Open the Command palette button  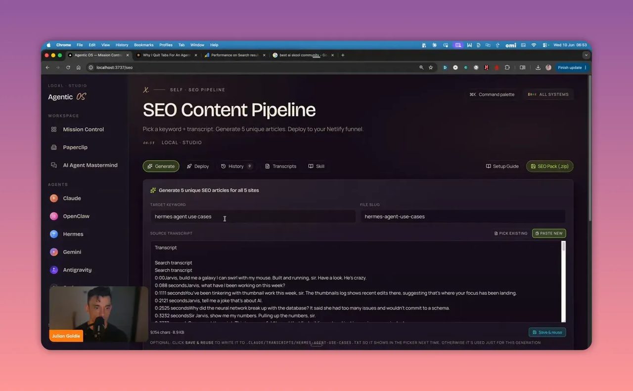pos(492,94)
